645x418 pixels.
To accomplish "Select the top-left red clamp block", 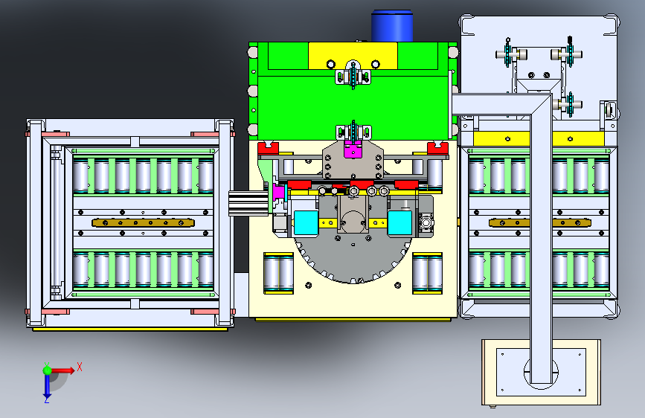I will coord(269,148).
